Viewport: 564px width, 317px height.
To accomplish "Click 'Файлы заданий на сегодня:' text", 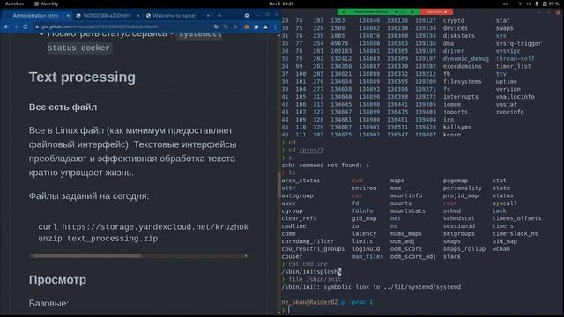I will [x=89, y=195].
